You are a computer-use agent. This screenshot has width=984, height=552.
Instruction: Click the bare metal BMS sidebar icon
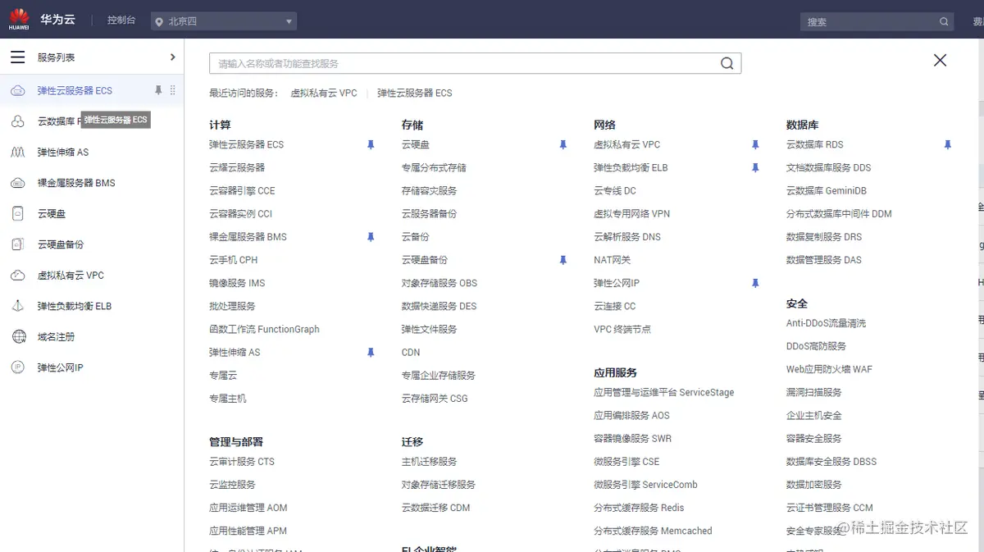point(17,183)
